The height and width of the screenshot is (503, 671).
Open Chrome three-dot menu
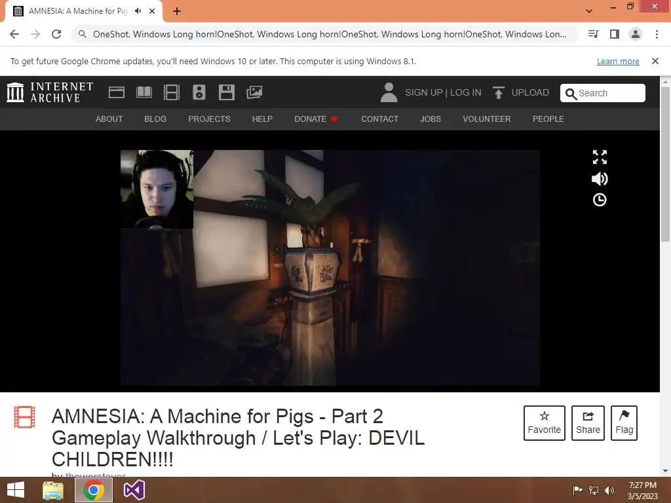[657, 34]
